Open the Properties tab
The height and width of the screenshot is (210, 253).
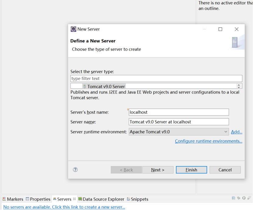click(x=38, y=199)
